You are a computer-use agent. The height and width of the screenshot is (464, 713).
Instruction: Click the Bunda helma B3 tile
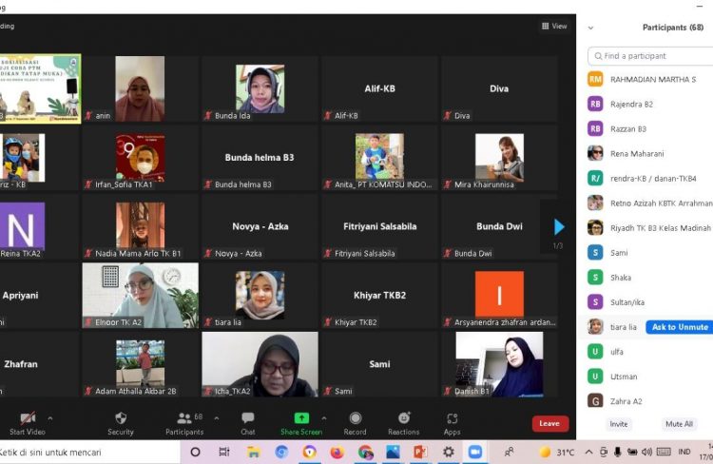(260, 158)
